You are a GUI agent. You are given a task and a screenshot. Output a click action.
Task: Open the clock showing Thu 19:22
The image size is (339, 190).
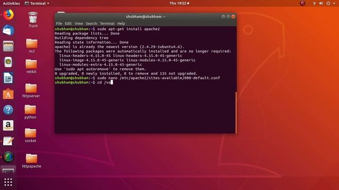pyautogui.click(x=179, y=3)
